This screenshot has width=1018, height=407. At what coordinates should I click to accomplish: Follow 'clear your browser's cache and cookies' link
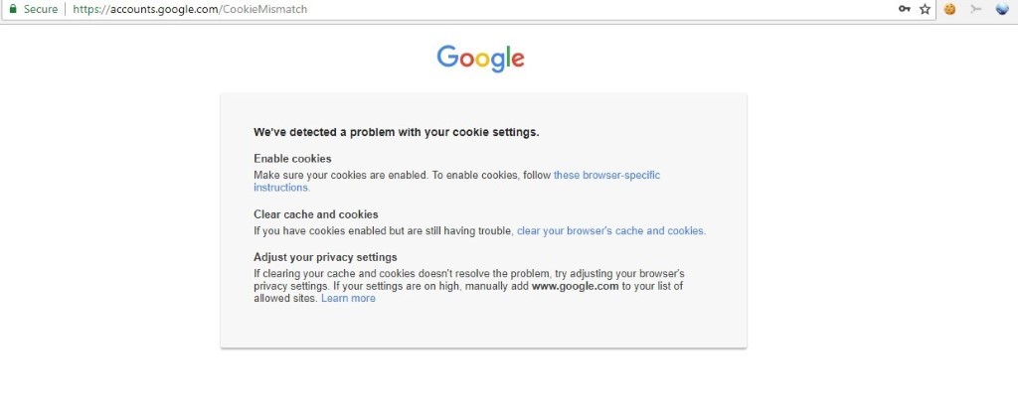click(x=610, y=231)
